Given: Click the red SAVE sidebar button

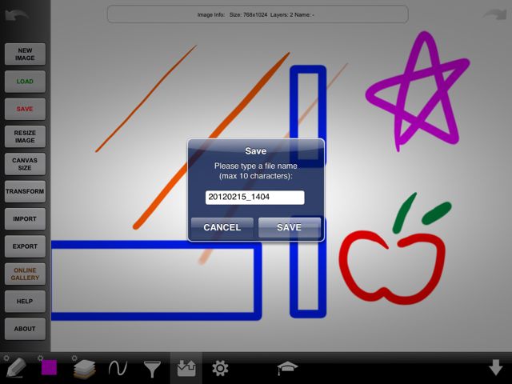Looking at the screenshot, I should coord(25,109).
